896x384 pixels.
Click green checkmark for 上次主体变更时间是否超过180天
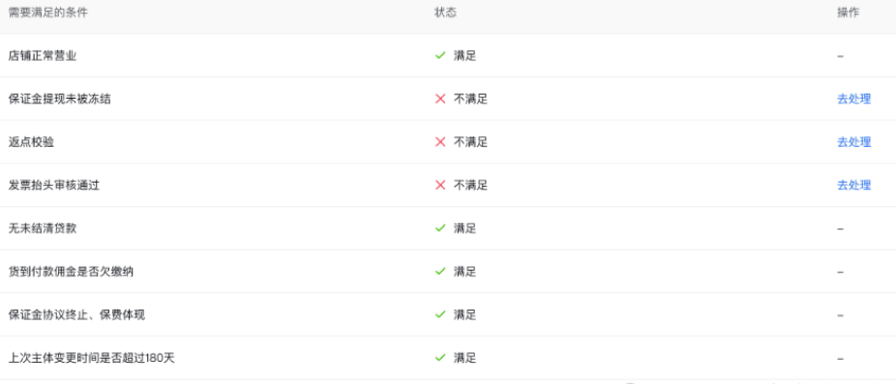(x=440, y=358)
